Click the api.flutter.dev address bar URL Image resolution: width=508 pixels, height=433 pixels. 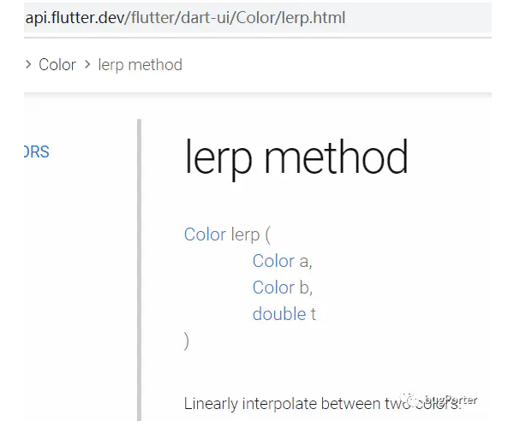pyautogui.click(x=185, y=18)
